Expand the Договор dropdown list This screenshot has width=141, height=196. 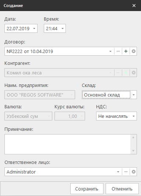click(x=110, y=51)
